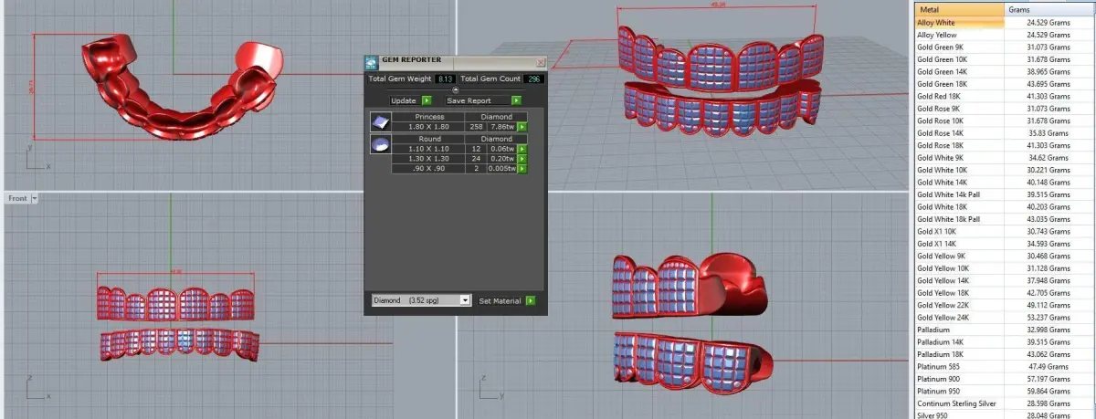This screenshot has width=1096, height=419.
Task: Select the Palladium 14K row
Action: (1005, 342)
